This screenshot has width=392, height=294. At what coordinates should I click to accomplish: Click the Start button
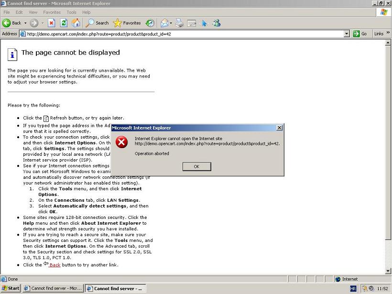tap(11, 288)
